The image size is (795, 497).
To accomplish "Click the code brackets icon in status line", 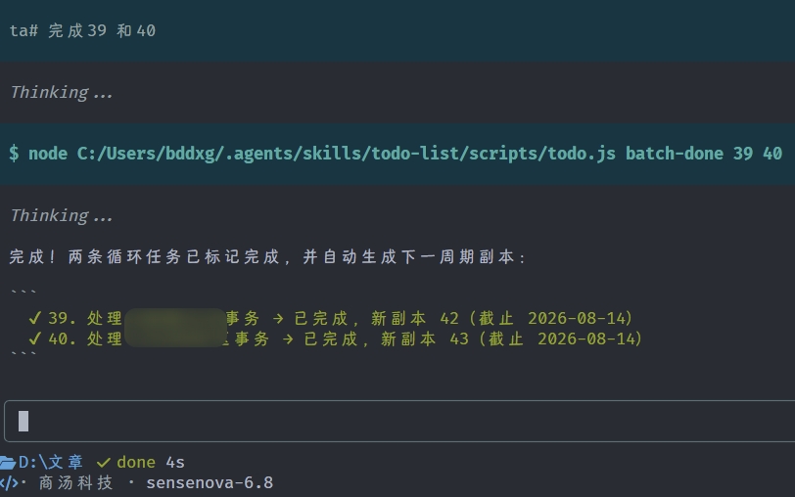I will coord(9,483).
